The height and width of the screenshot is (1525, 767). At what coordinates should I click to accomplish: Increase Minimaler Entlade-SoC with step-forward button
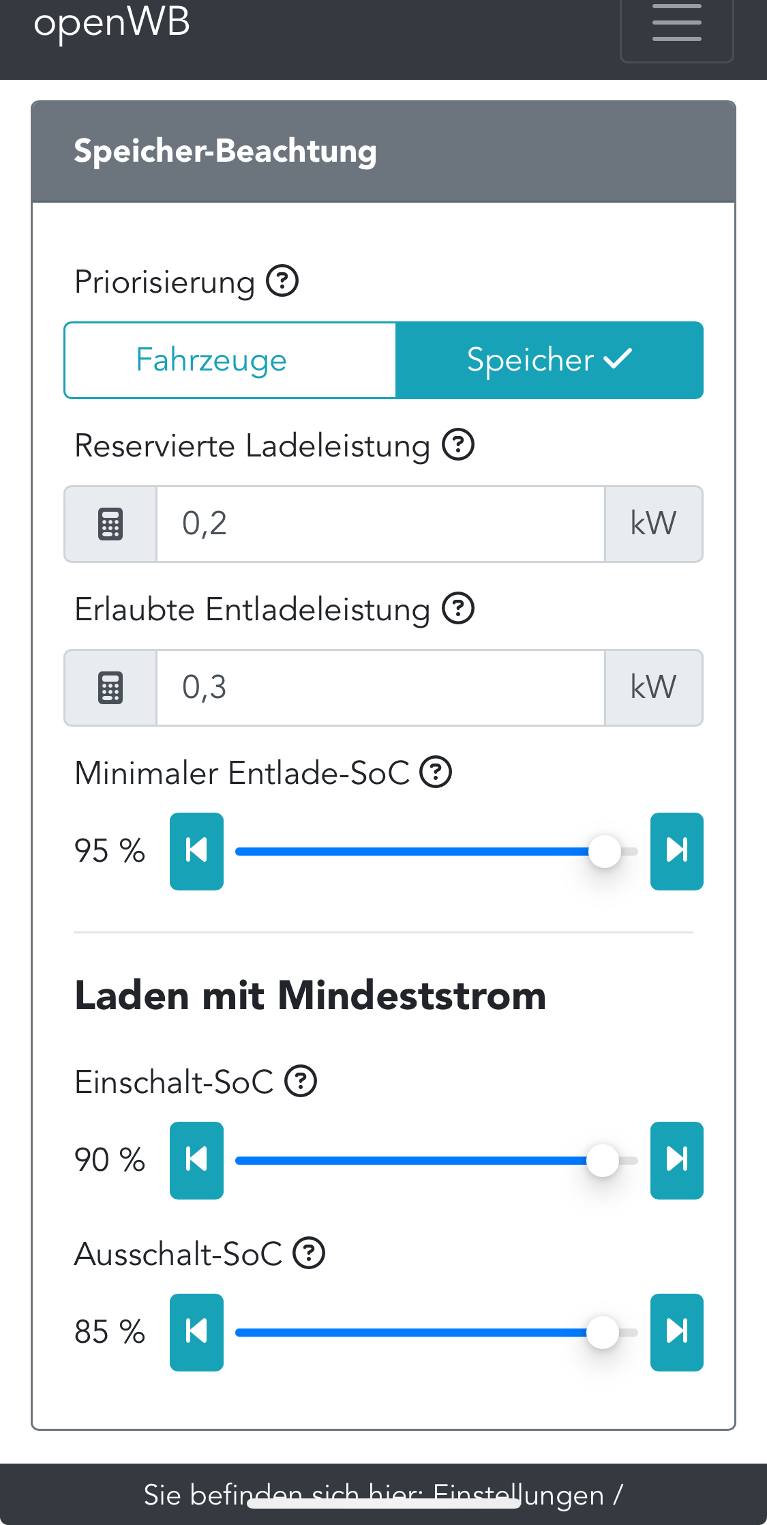point(676,851)
